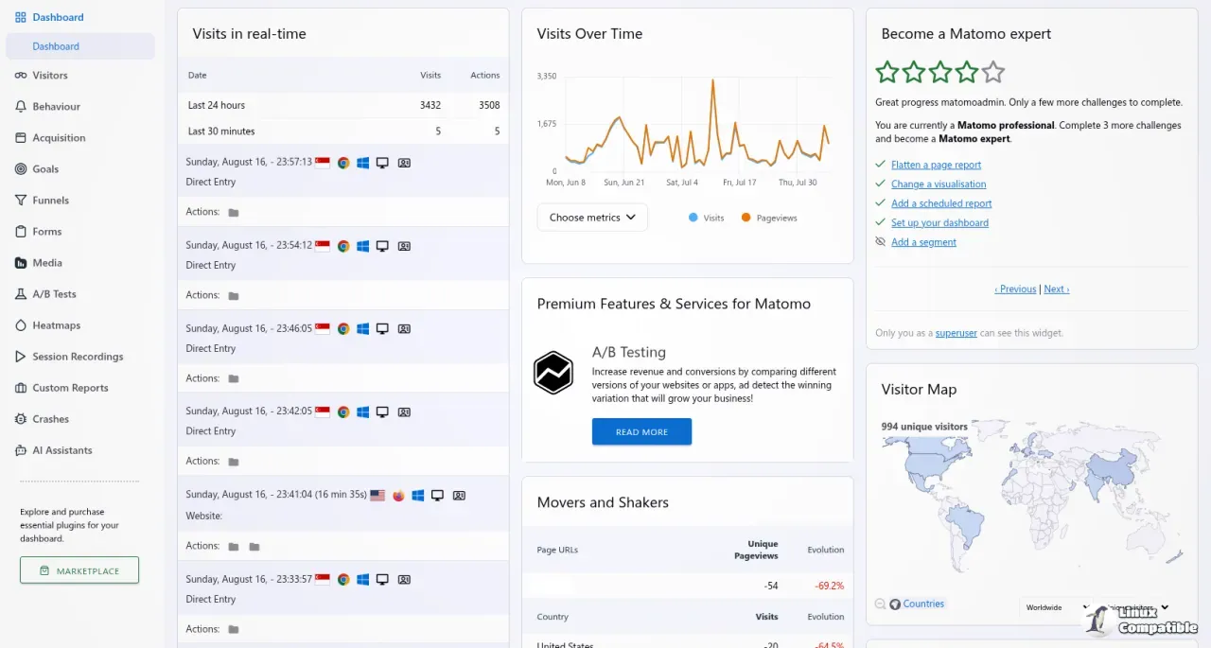
Task: Click the United States on the Visitor Map
Action: [x=925, y=464]
